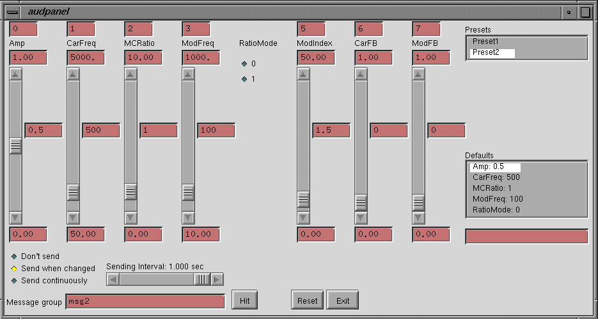
Task: Enable Send continuously mode
Action: (x=14, y=281)
